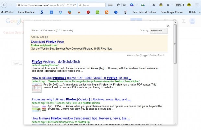Click the yellow notes toolbar icon
Viewport: 201px width, 130px height.
161,5
